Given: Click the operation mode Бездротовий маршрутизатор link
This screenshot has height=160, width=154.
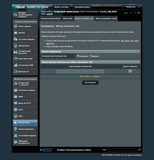Looking at the screenshot, I should [x=67, y=11].
